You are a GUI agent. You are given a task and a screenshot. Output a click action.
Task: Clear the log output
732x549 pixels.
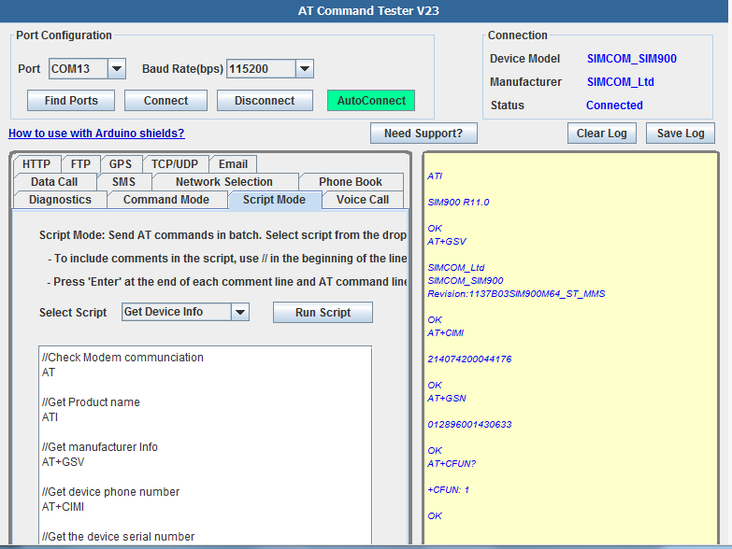(602, 134)
